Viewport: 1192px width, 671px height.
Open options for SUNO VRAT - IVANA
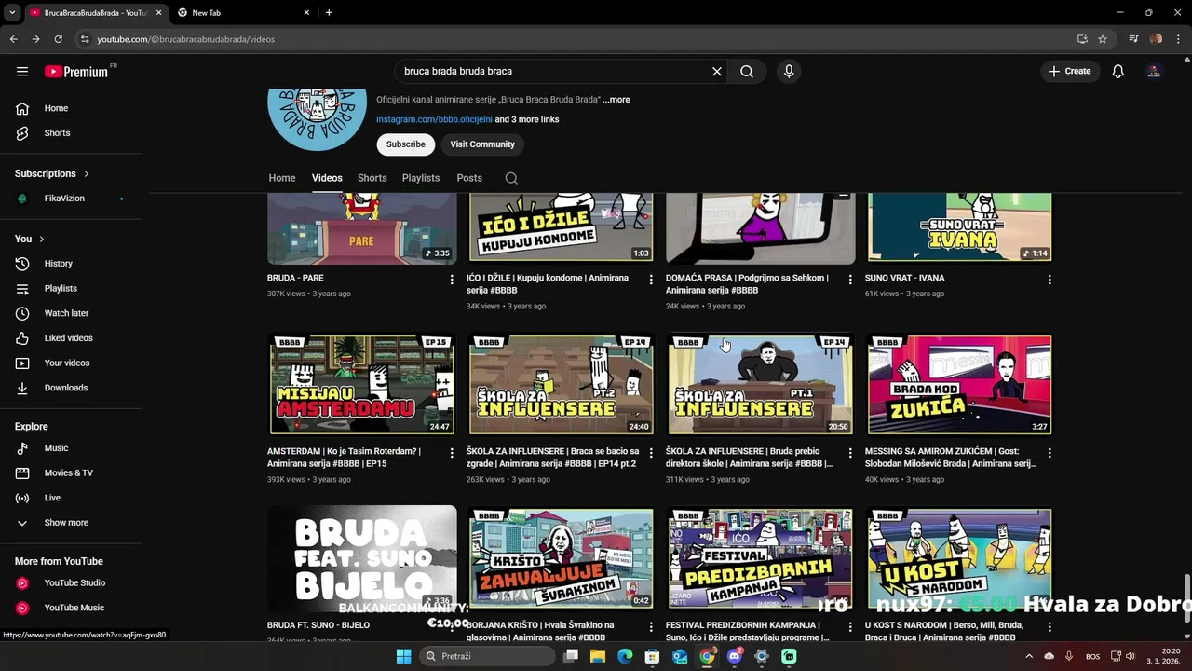click(1050, 280)
